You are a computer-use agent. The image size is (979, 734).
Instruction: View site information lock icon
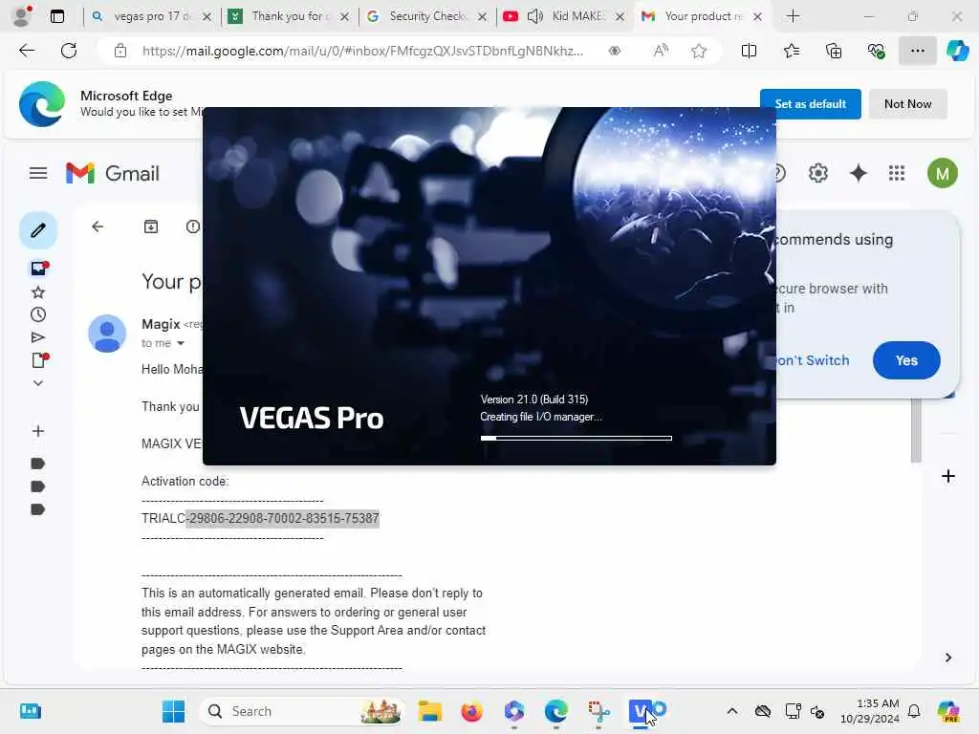(x=120, y=51)
